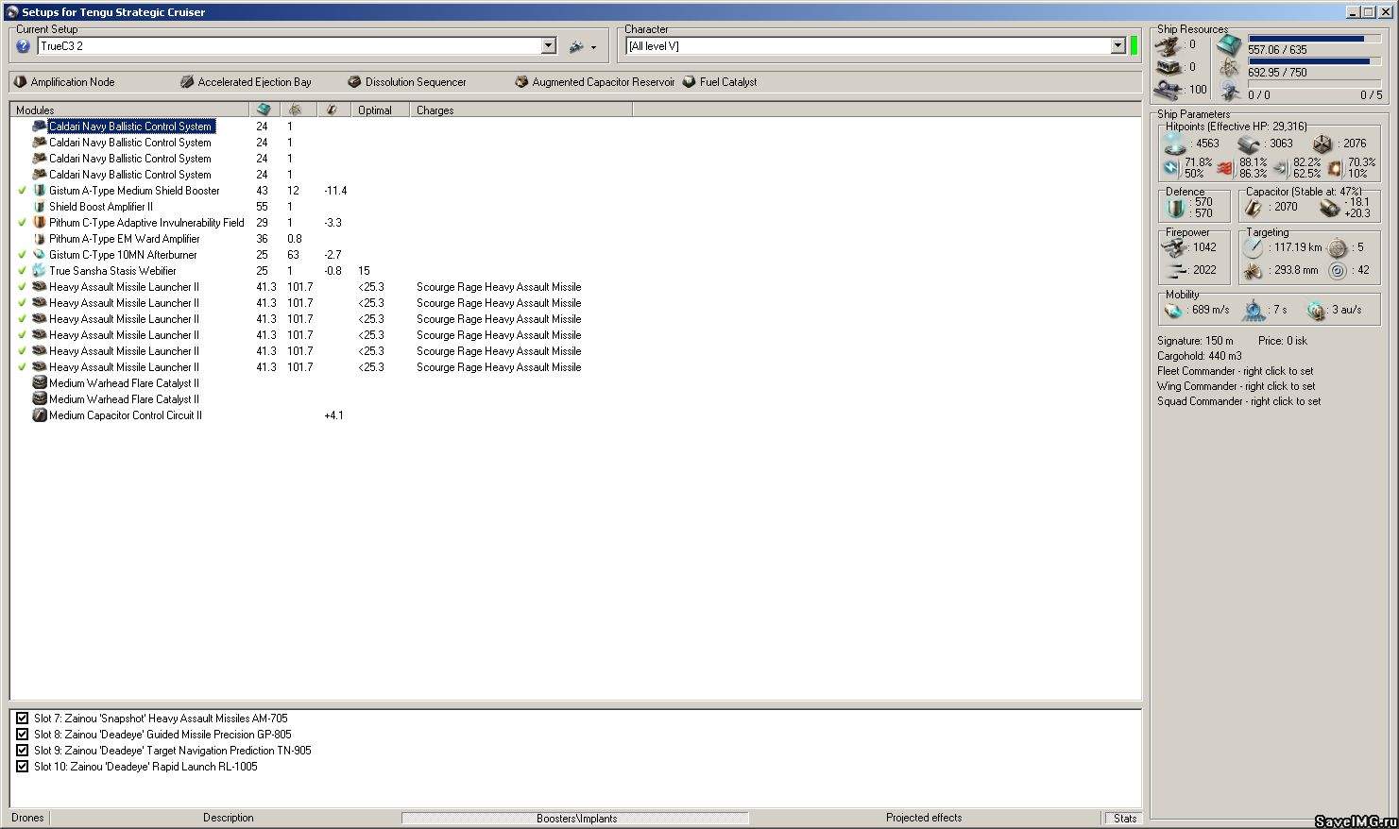Click the armor hitpoints icon
1399x829 pixels.
point(1249,144)
